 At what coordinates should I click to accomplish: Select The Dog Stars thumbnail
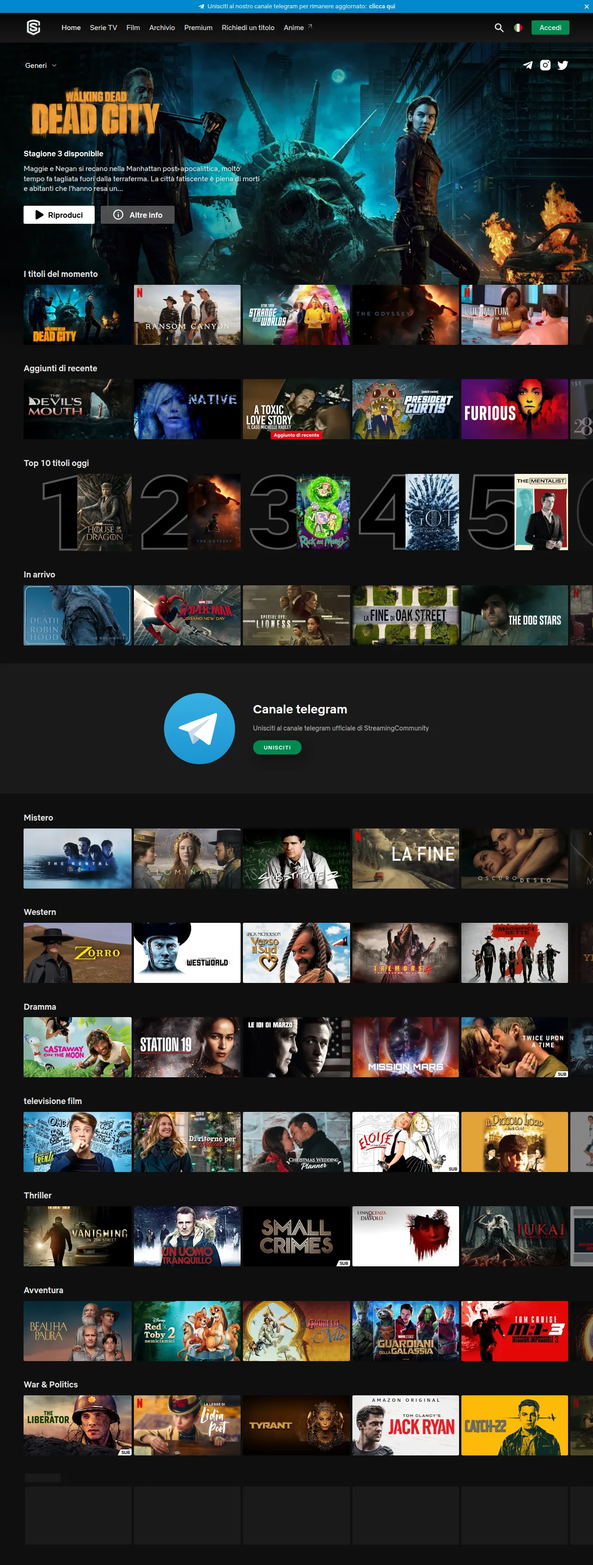point(514,615)
